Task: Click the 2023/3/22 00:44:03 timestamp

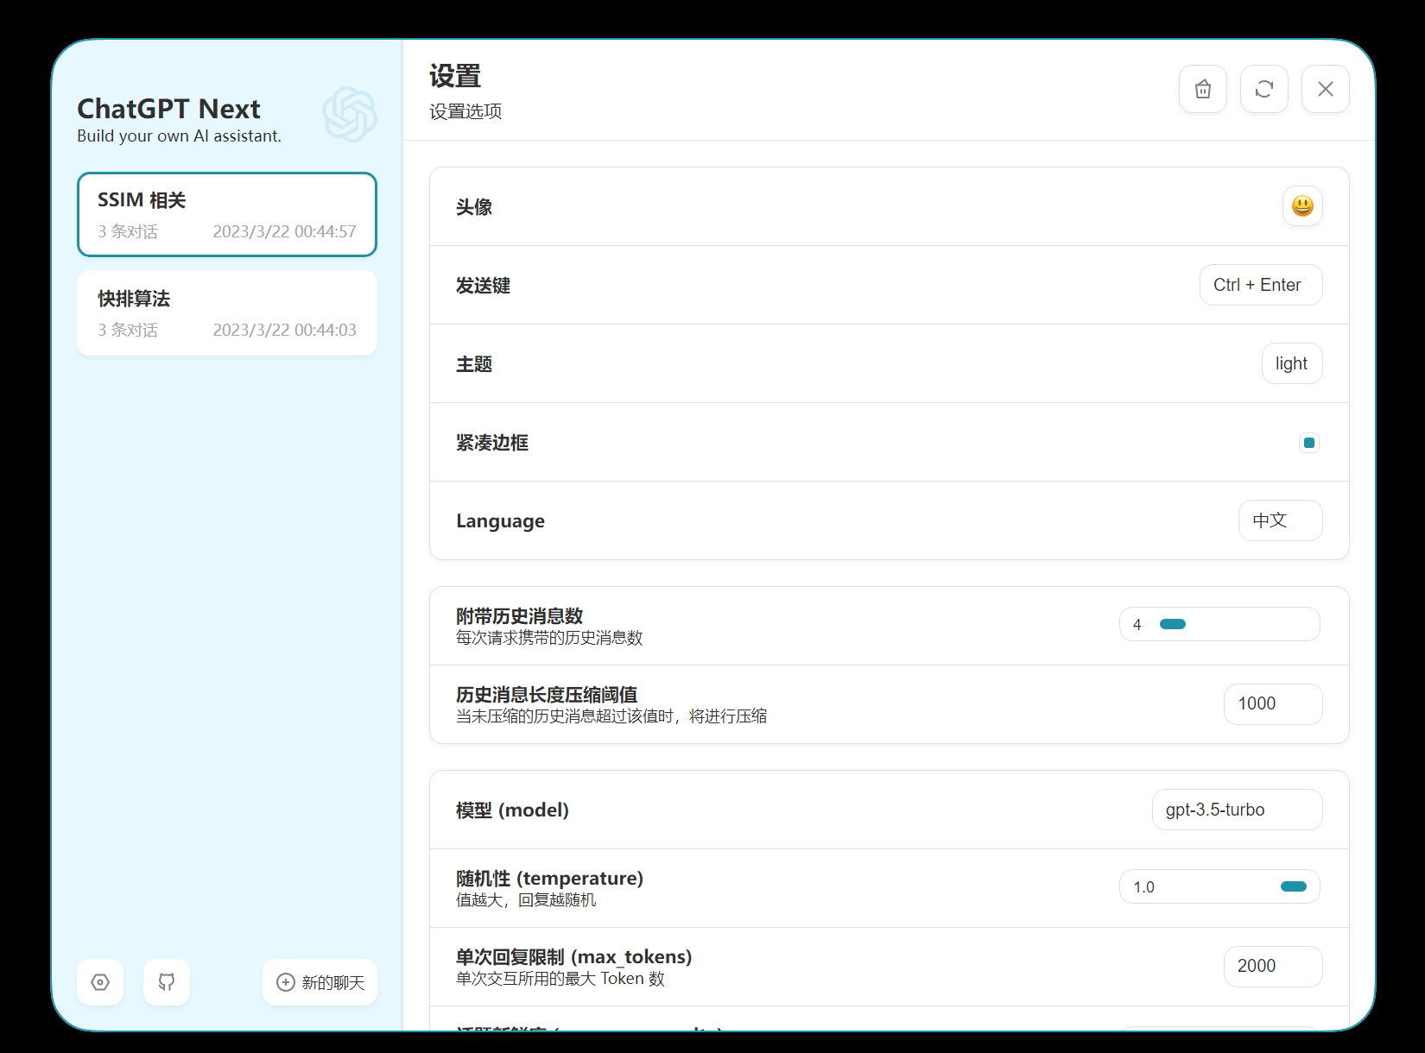Action: 284,330
